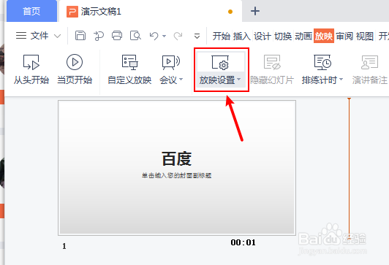This screenshot has width=389, height=265.
Task: Open a new tab with the plus button
Action: [x=255, y=12]
